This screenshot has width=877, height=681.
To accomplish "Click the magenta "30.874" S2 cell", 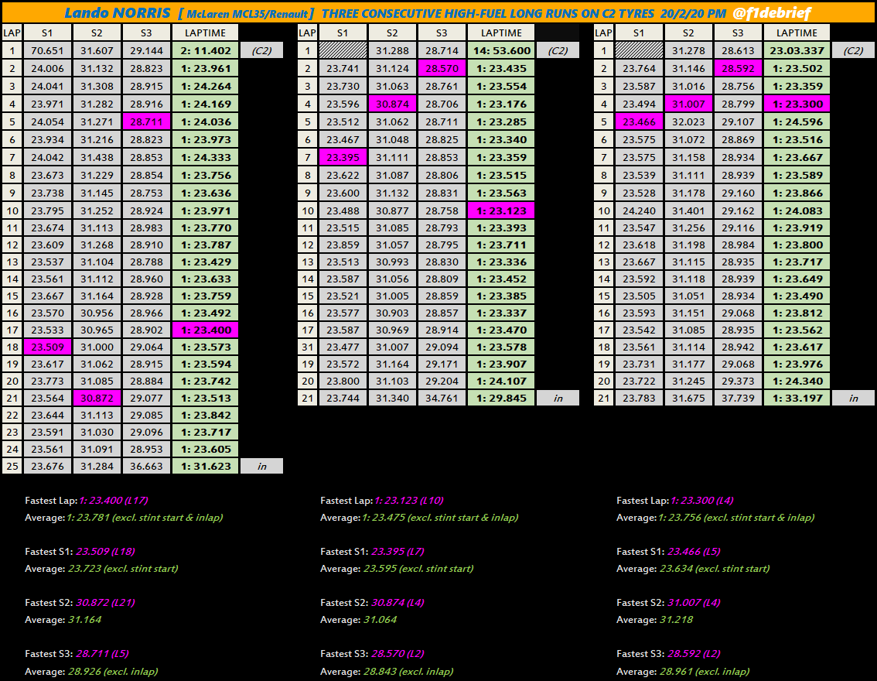I will [392, 104].
